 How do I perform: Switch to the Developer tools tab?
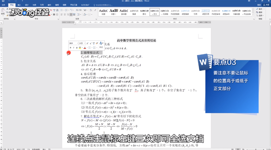[x=74, y=5]
